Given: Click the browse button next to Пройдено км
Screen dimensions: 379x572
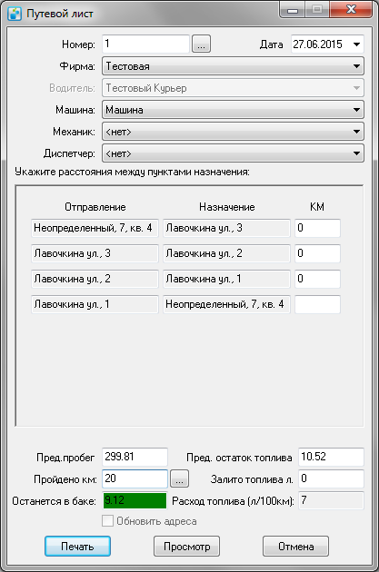Looking at the screenshot, I should click(x=179, y=478).
